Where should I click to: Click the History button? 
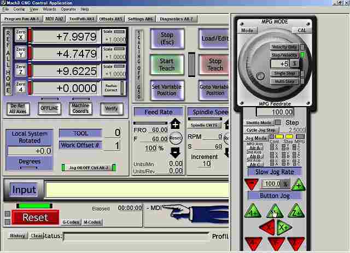click(x=17, y=236)
